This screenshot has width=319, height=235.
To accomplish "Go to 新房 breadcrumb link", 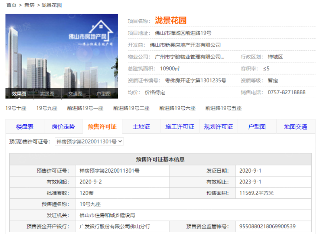I will click(x=29, y=5).
